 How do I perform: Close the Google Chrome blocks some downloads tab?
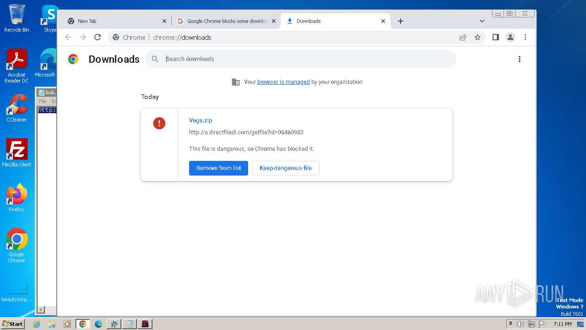(x=274, y=21)
